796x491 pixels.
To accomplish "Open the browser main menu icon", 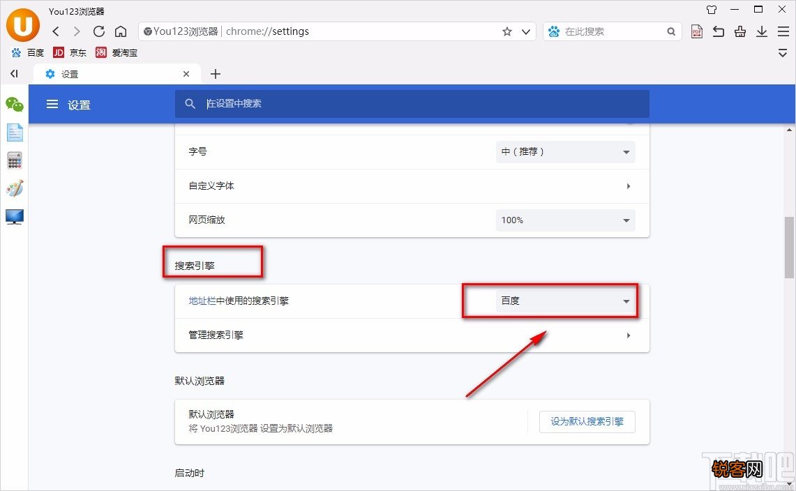I will pos(783,31).
